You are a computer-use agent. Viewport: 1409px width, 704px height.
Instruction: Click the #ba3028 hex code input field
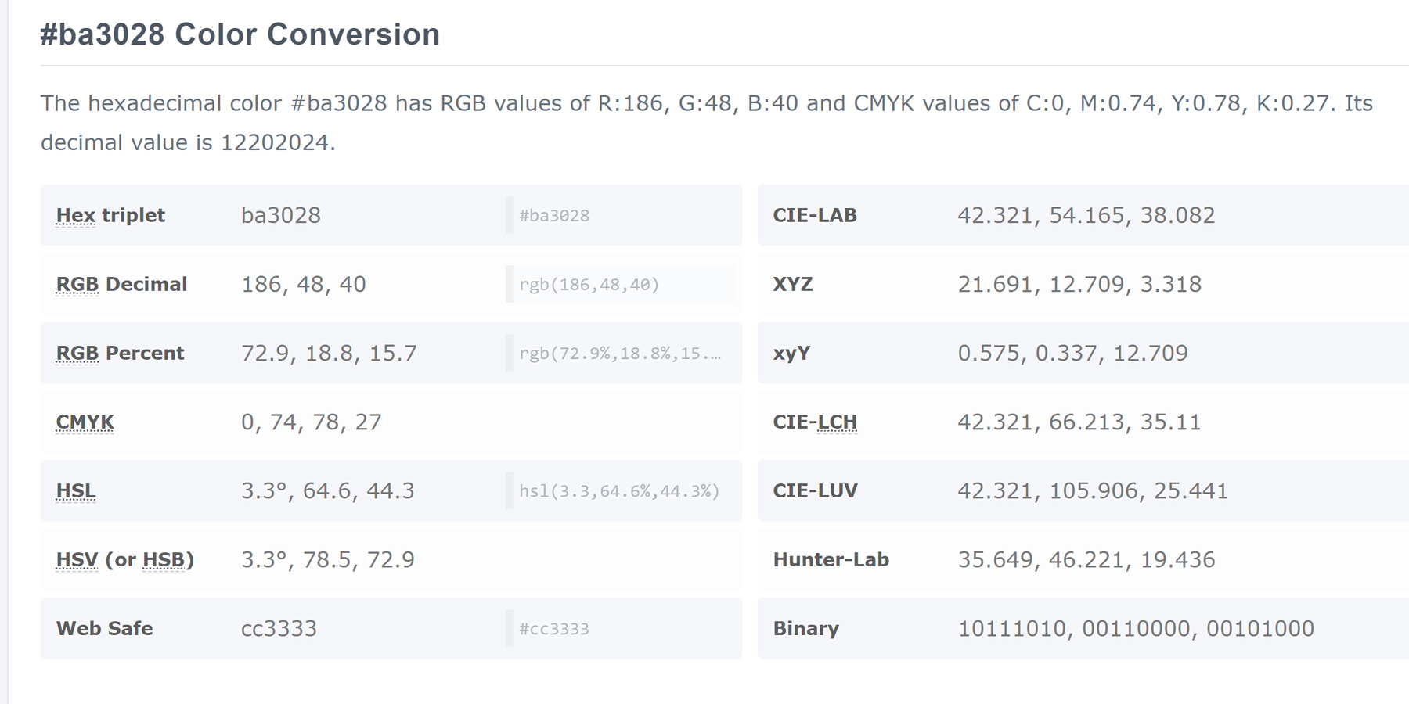click(x=622, y=215)
